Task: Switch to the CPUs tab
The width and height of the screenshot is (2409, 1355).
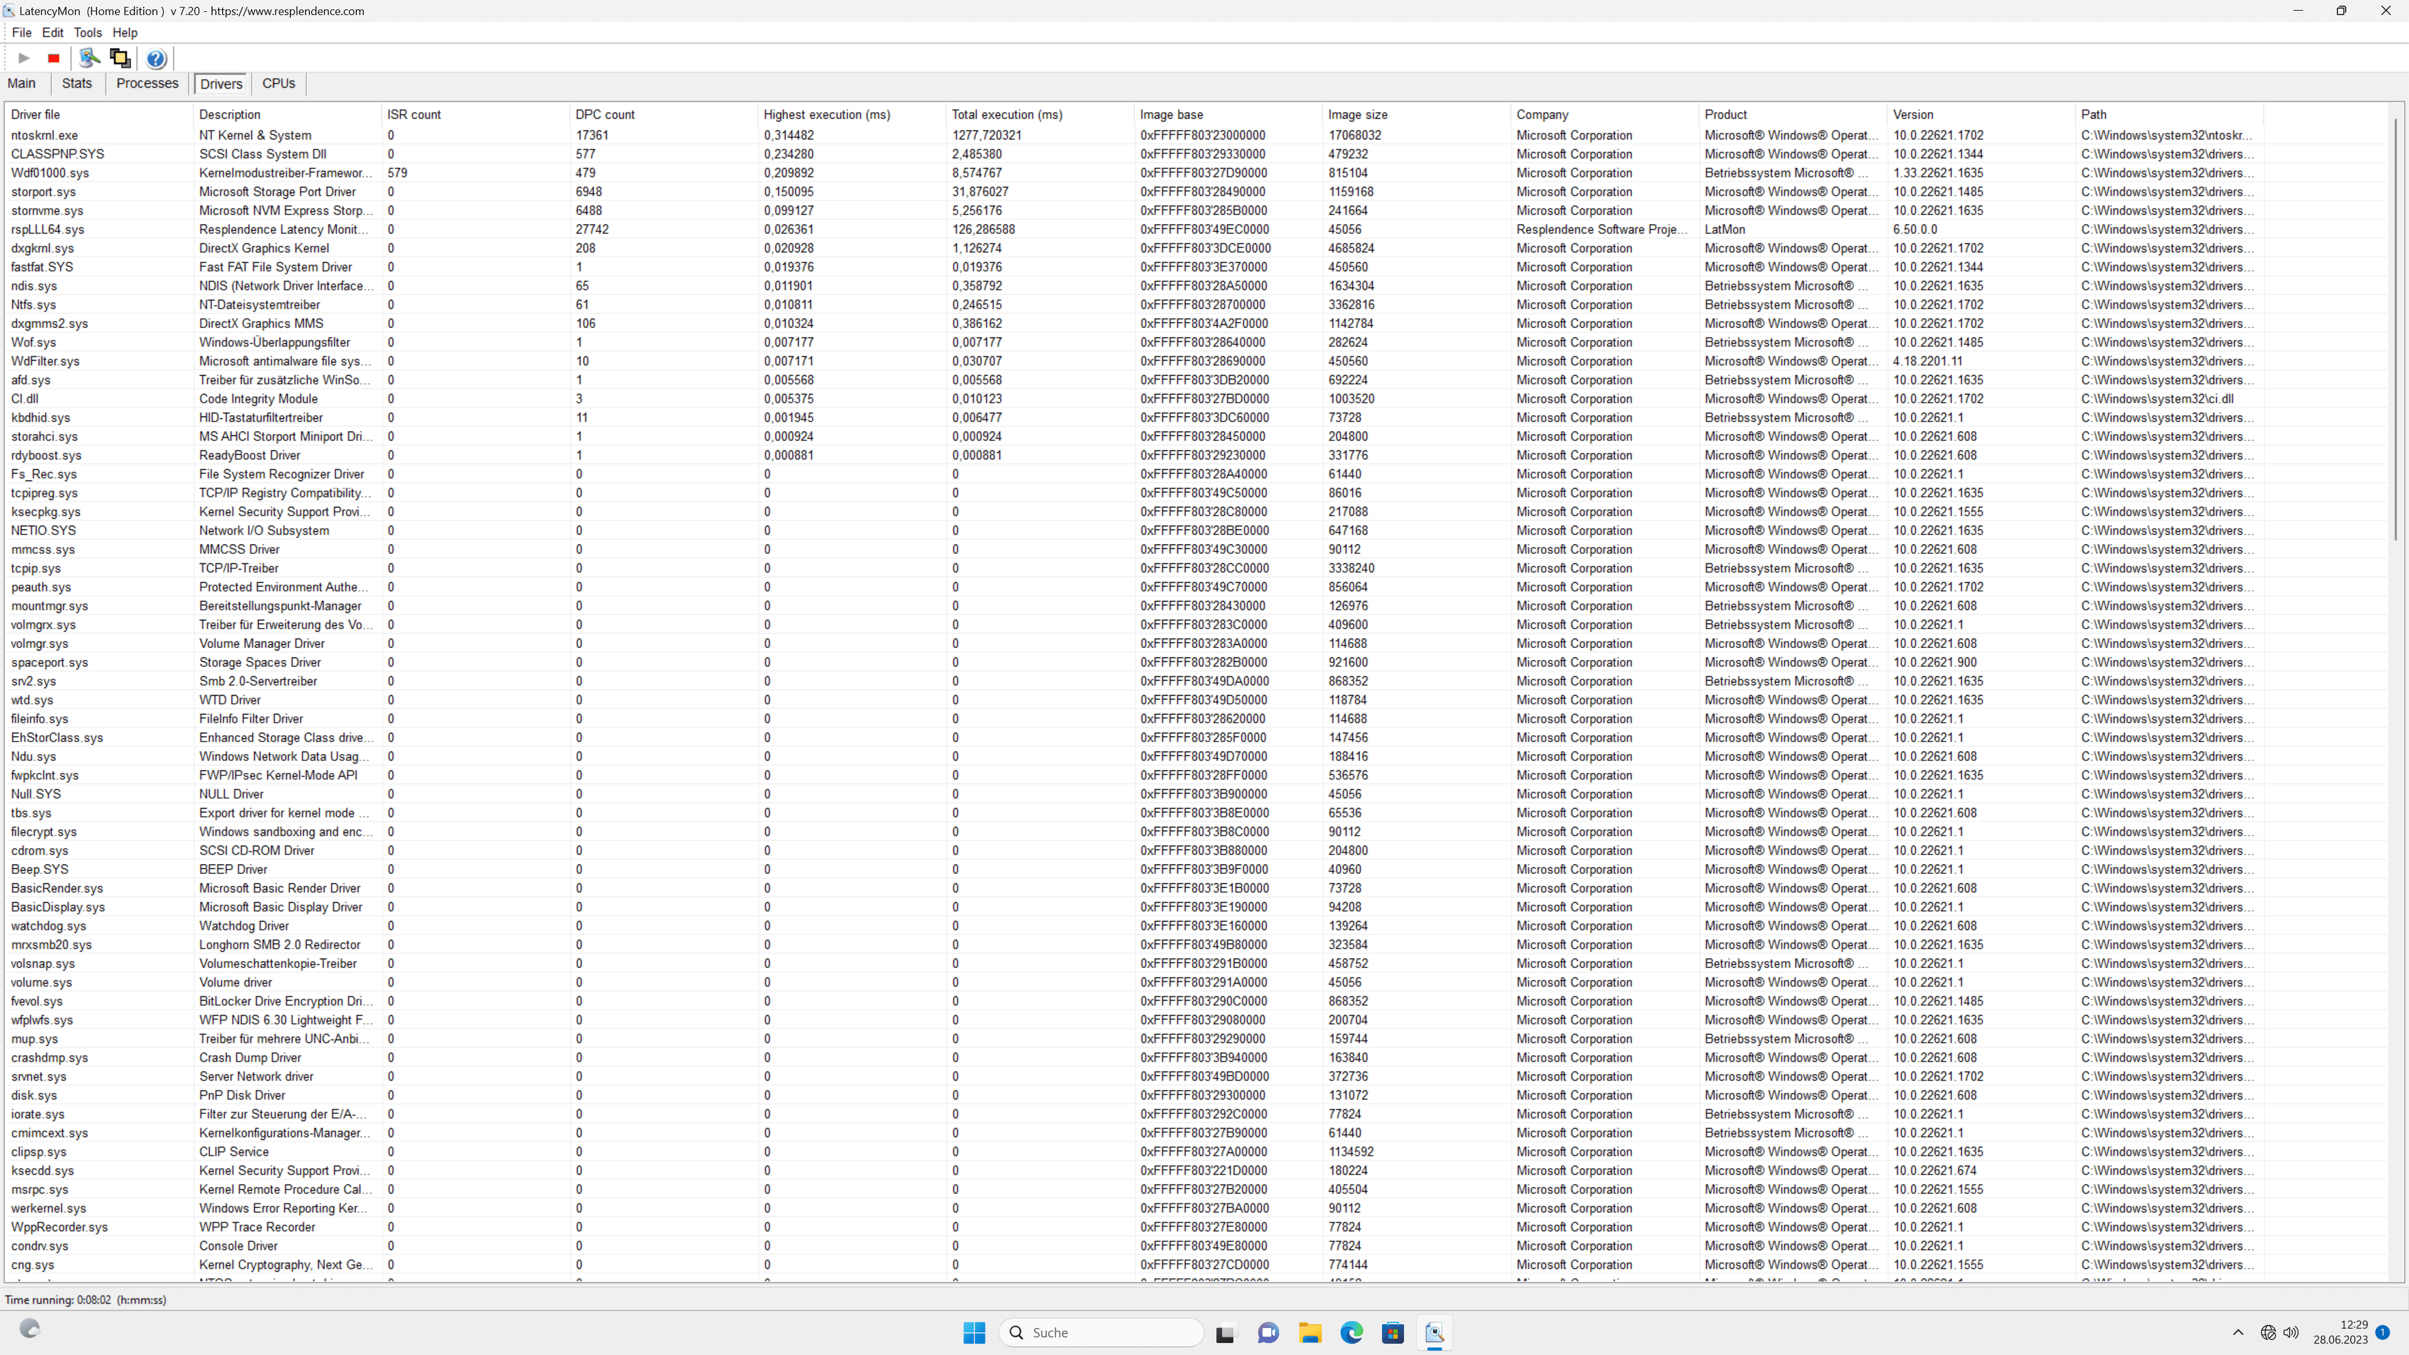Action: (279, 83)
